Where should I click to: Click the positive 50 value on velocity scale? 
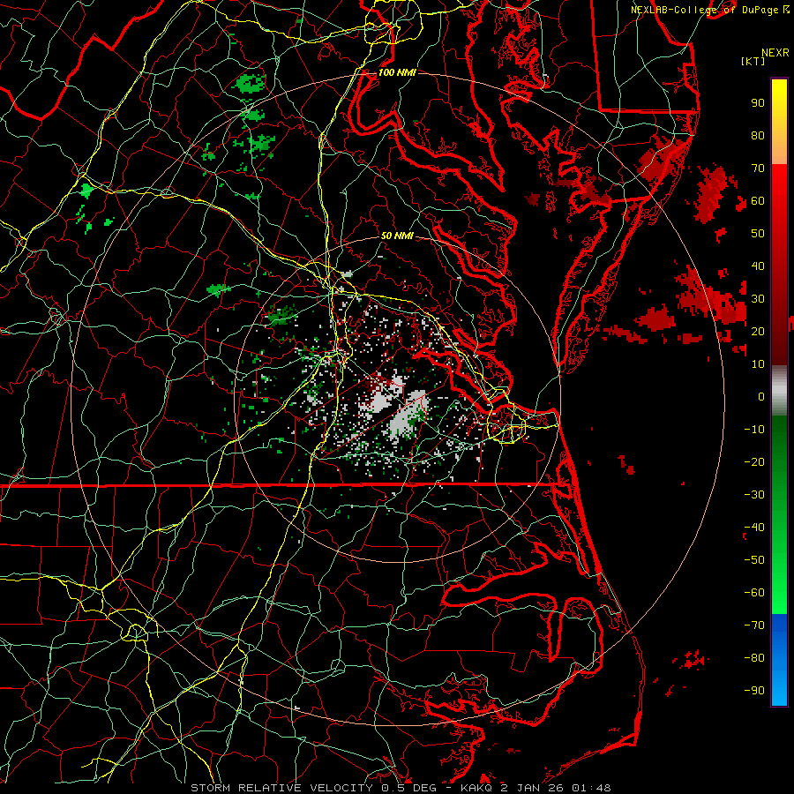point(758,234)
